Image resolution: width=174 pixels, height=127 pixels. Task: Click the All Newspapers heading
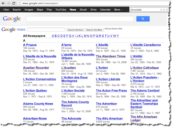(34, 36)
